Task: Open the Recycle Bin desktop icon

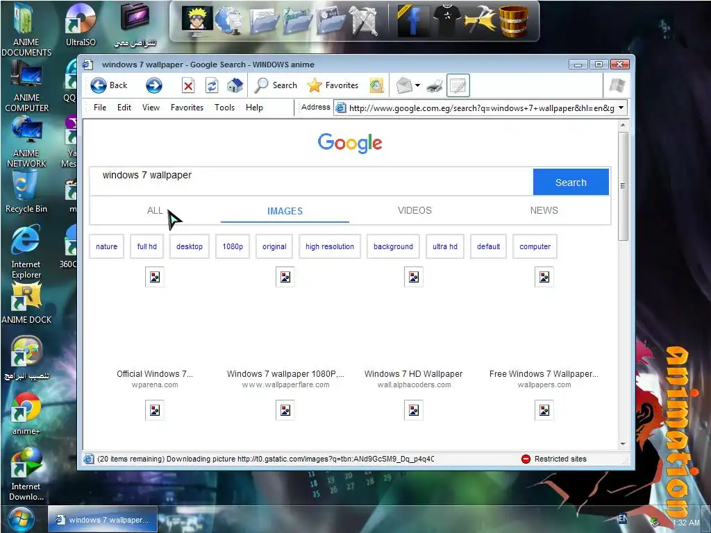Action: point(26,193)
